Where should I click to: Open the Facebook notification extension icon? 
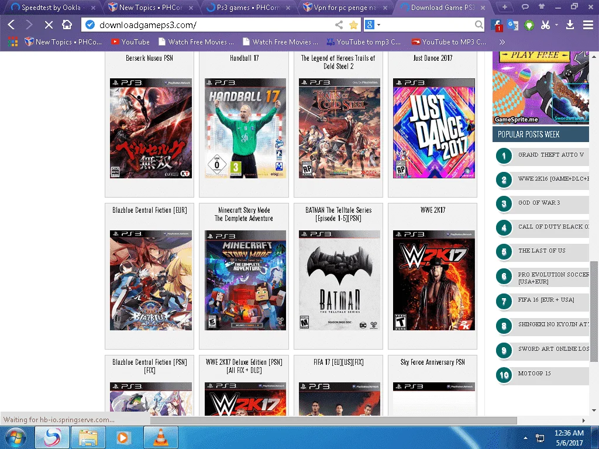(497, 25)
